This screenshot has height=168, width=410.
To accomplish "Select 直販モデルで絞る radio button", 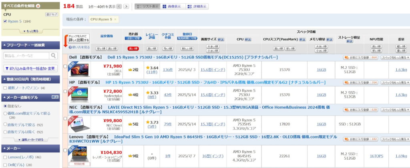I will point(5,125).
